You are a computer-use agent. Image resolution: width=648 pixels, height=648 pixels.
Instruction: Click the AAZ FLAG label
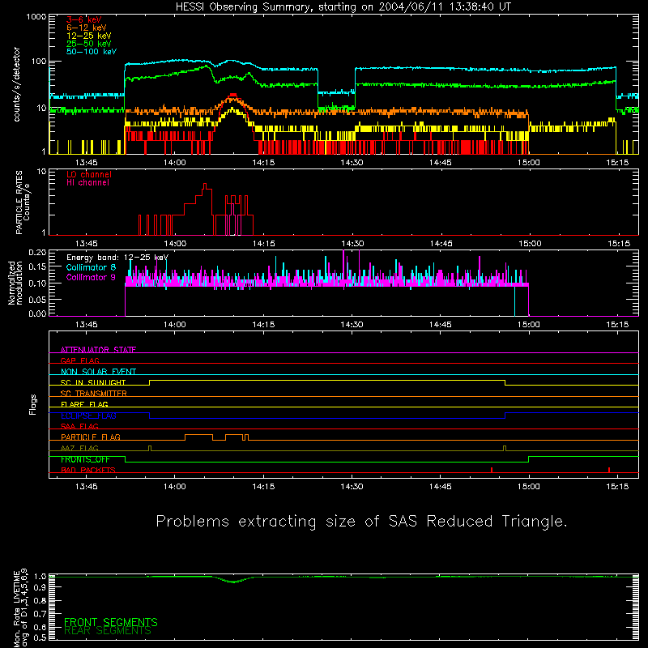(x=79, y=448)
